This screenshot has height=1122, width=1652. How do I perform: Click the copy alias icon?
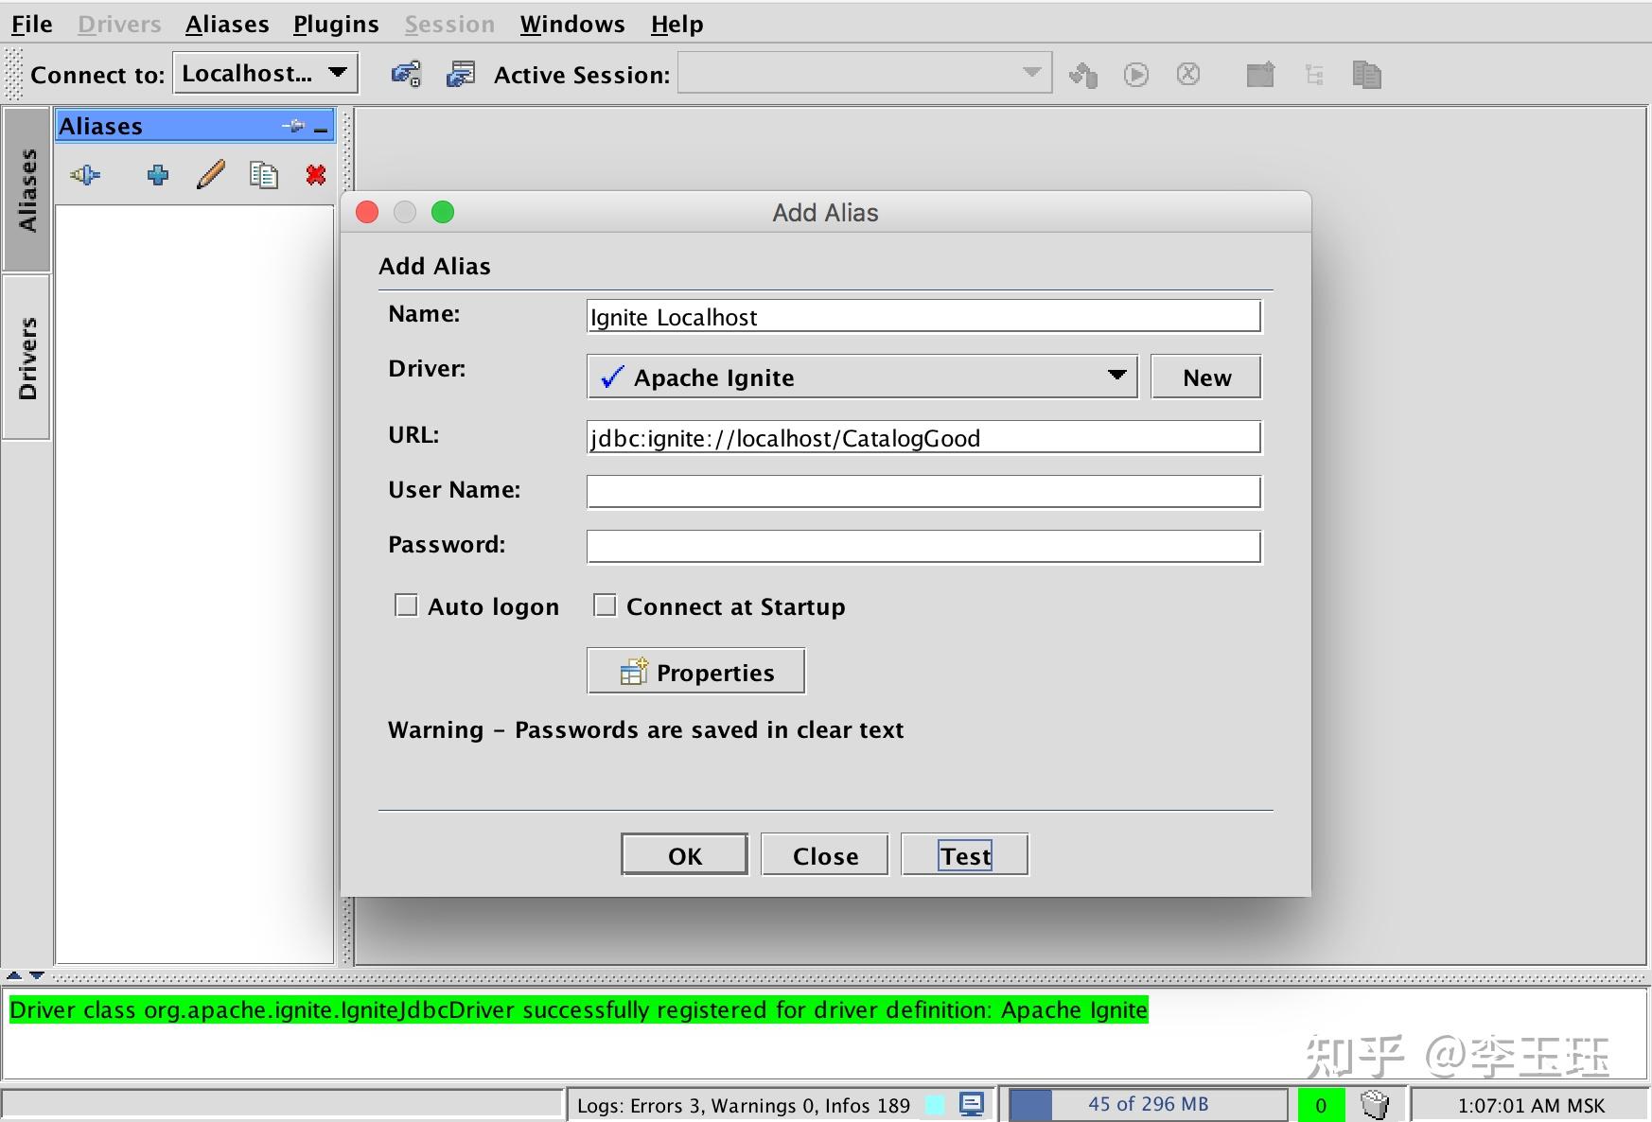263,175
